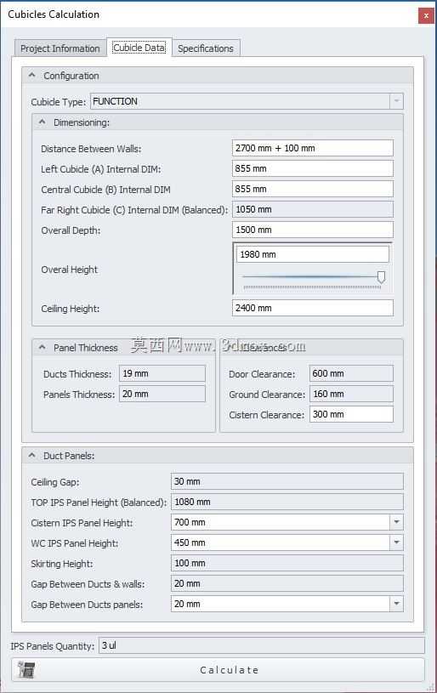Collapse the Panel Thickness group
Viewport: 437px width, 693px height.
click(42, 348)
